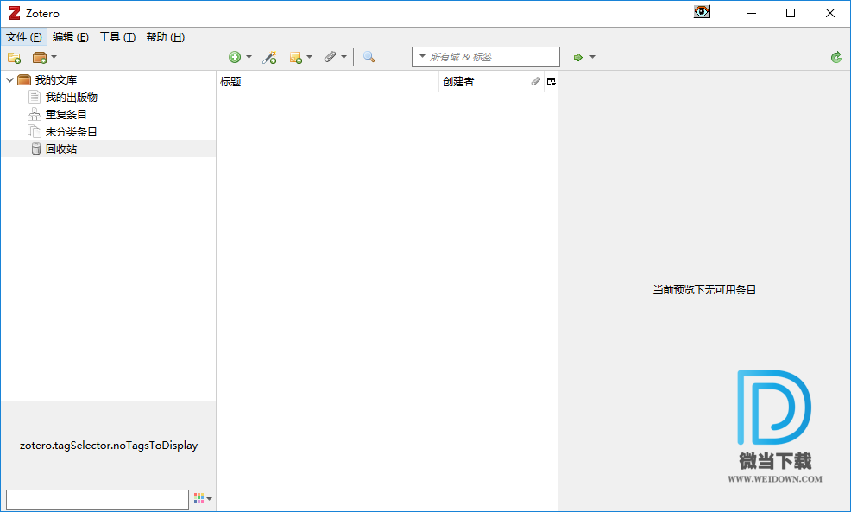Maximize the Zotero window
The image size is (851, 512).
click(791, 13)
